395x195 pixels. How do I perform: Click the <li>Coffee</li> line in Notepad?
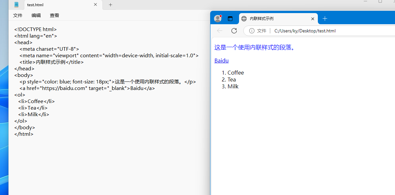click(x=36, y=101)
